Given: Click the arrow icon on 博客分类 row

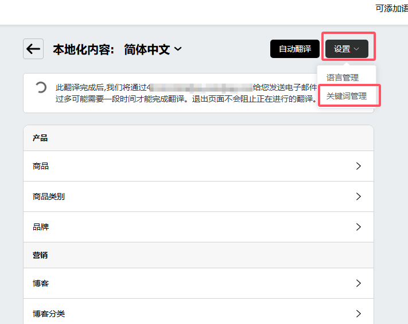Looking at the screenshot, I should (359, 314).
